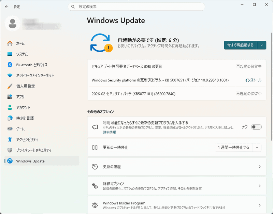Click the pause icon beside 更新の一時停止
Screen dimensions: 273x214
click(x=95, y=148)
